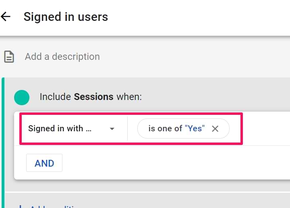Screen dimensions: 290x208
Task: Click the "Yes" value in the chip
Action: (x=195, y=129)
